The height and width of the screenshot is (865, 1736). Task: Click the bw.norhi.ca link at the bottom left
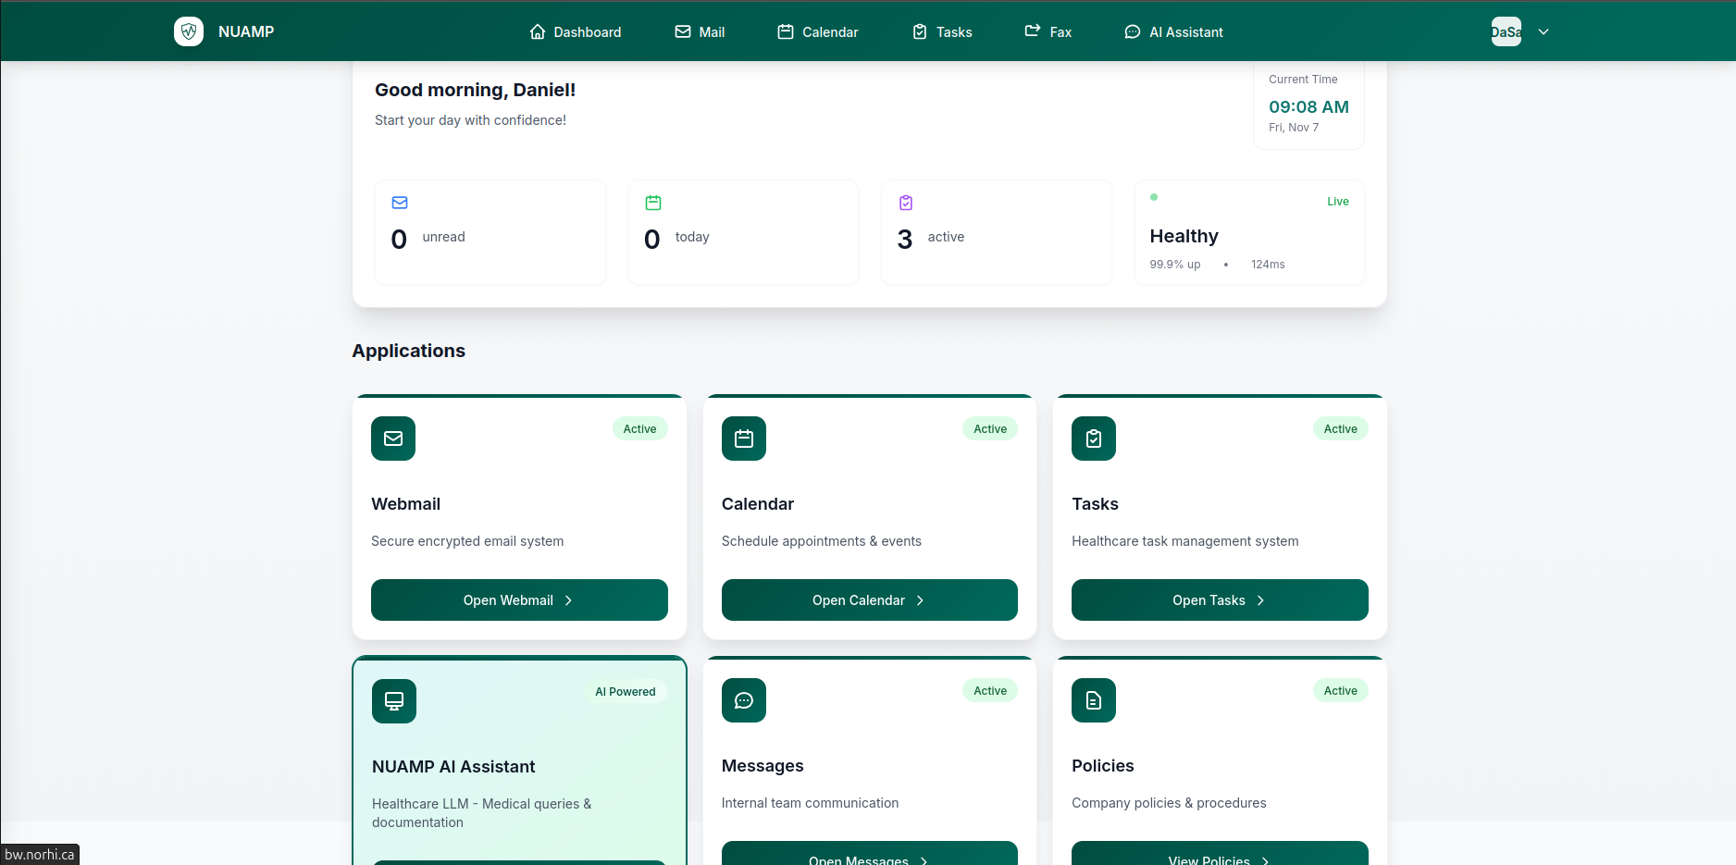pyautogui.click(x=40, y=854)
